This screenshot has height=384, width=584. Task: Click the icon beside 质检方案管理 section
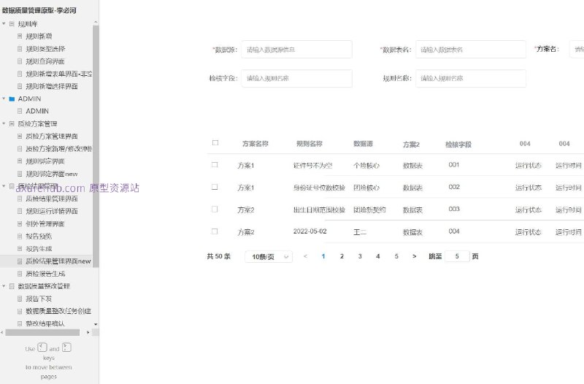12,123
